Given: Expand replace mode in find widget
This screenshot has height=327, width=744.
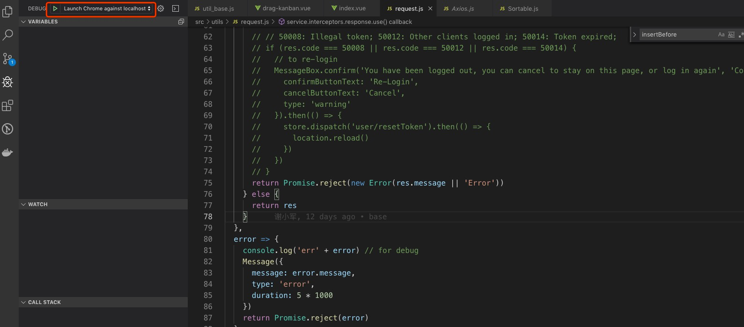Looking at the screenshot, I should click(634, 35).
